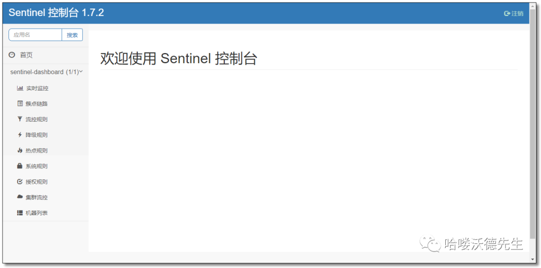Open the 首页 menu item
This screenshot has height=268, width=541.
coord(26,55)
